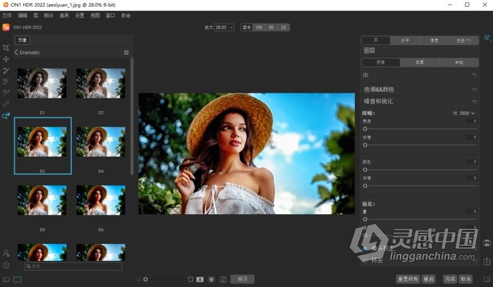Select the 效果 tab
Viewport: 493px width, 287px height.
[x=420, y=62]
